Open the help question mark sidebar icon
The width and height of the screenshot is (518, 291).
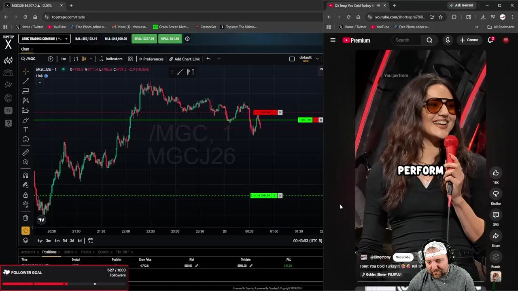8,123
